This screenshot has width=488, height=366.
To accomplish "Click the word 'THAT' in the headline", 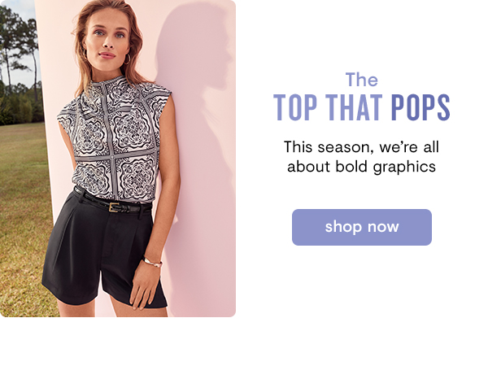I will 354,107.
